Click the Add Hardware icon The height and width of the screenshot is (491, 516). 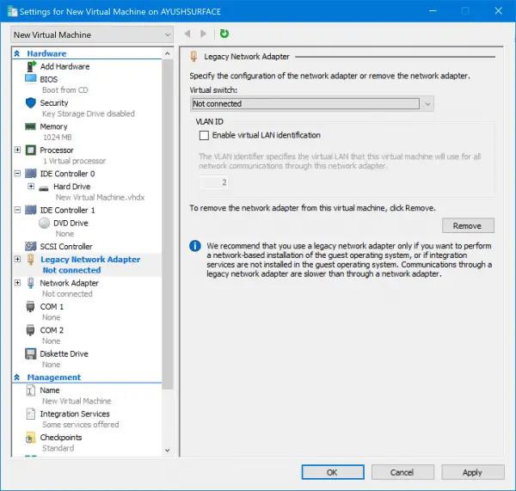[31, 66]
